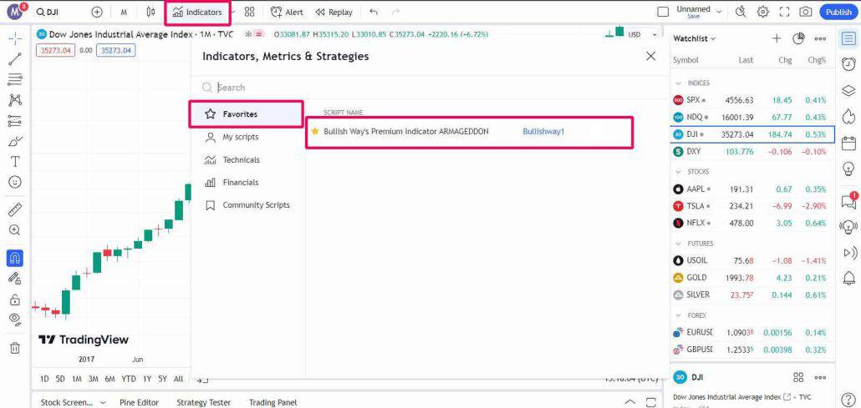
Task: Select the Favorites category
Action: (x=246, y=114)
